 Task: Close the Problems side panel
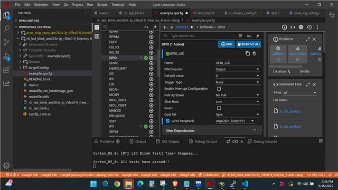pyautogui.click(x=314, y=40)
